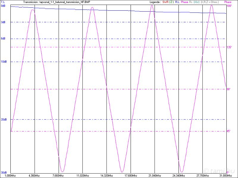This screenshot has width=238, height=178.
Task: Select the |Z| legend label
Action: pos(171,2)
